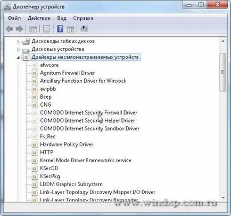The width and height of the screenshot is (231, 216).
Task: Expand Дисководы гибких дисков node
Action: (18, 42)
